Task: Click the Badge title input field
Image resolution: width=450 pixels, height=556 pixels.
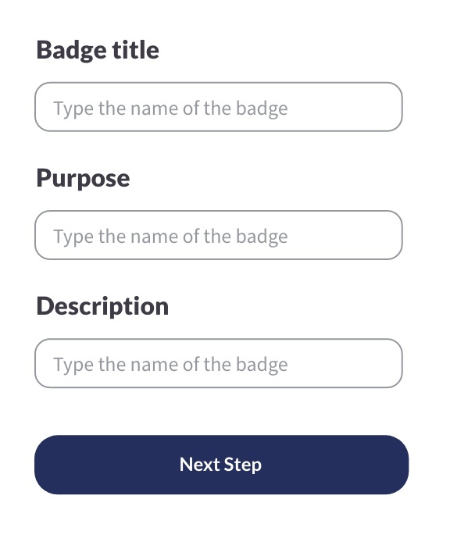Action: 219,107
